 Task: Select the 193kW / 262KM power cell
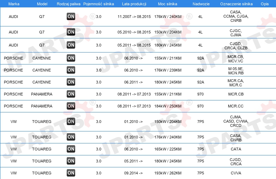[x=168, y=173]
